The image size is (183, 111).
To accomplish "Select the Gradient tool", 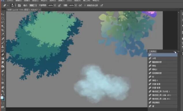I will pos(3,59).
